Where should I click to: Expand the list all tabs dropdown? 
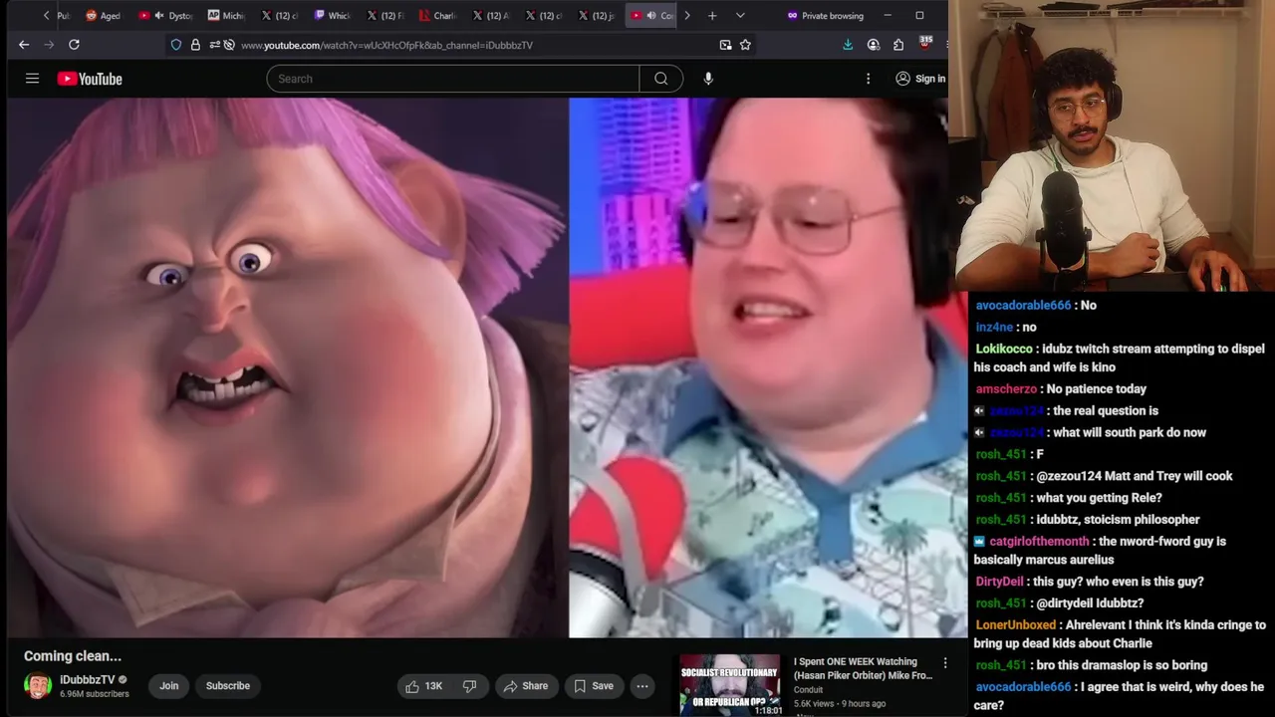click(740, 16)
